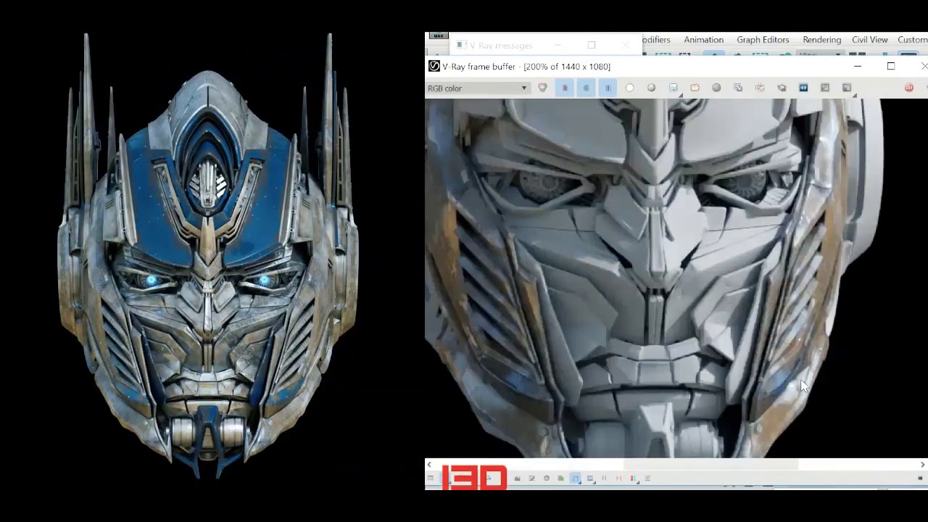Click last icon in bottom-left toolbar group
The height and width of the screenshot is (522, 928).
pos(647,478)
